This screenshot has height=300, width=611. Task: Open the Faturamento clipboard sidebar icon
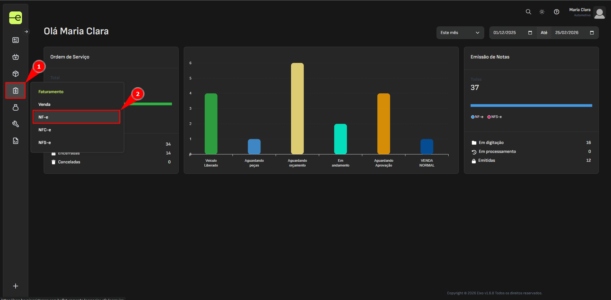coord(15,91)
